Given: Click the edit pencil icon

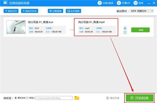Looking at the screenshot, I should [x=125, y=32].
